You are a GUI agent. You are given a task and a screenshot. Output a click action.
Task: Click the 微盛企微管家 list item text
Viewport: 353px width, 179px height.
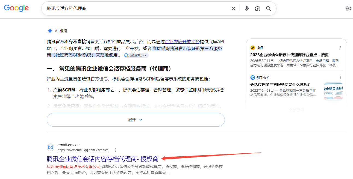[138, 106]
